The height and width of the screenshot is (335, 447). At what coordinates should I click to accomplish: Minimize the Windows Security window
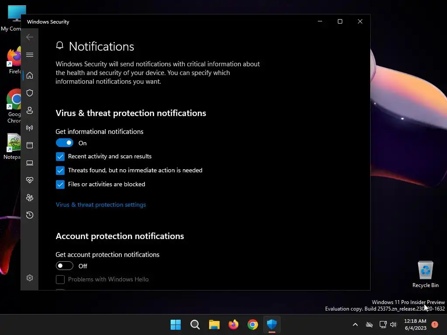(x=320, y=21)
